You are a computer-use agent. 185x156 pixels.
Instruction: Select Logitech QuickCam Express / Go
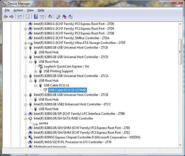coord(66,66)
